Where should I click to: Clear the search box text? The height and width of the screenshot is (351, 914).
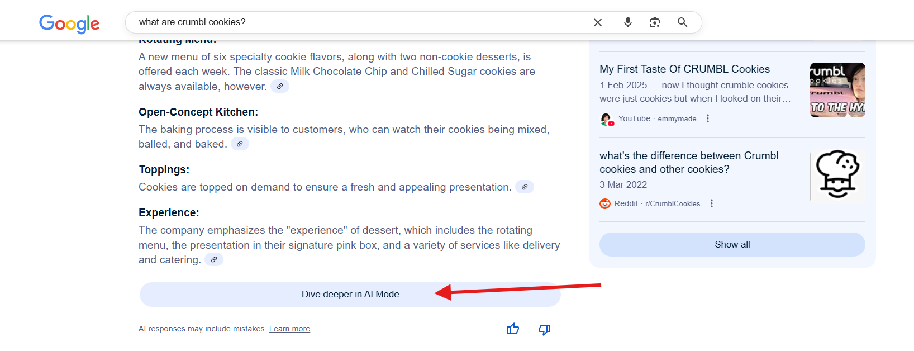597,22
